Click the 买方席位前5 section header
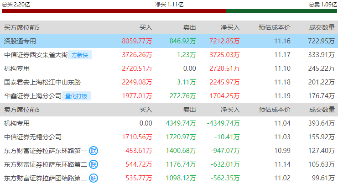The image size is (338, 184). (x=22, y=27)
